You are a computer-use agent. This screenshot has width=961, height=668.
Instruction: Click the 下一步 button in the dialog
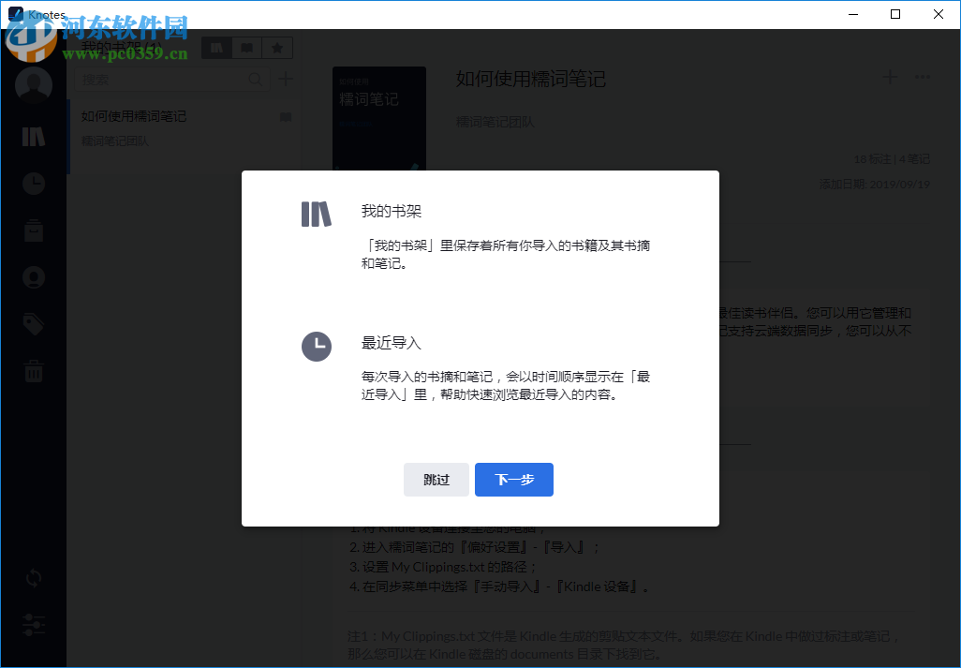pos(513,479)
